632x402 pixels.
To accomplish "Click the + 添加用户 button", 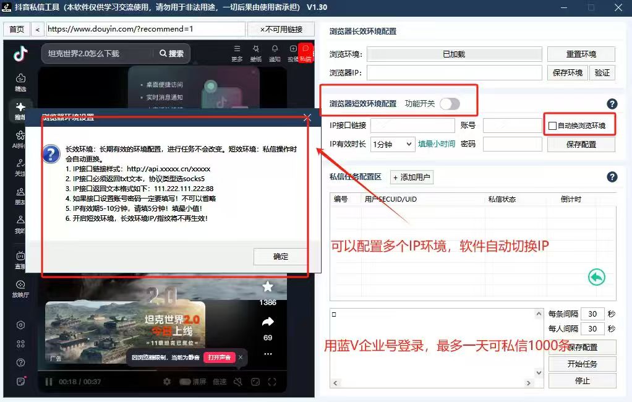I will [x=411, y=177].
